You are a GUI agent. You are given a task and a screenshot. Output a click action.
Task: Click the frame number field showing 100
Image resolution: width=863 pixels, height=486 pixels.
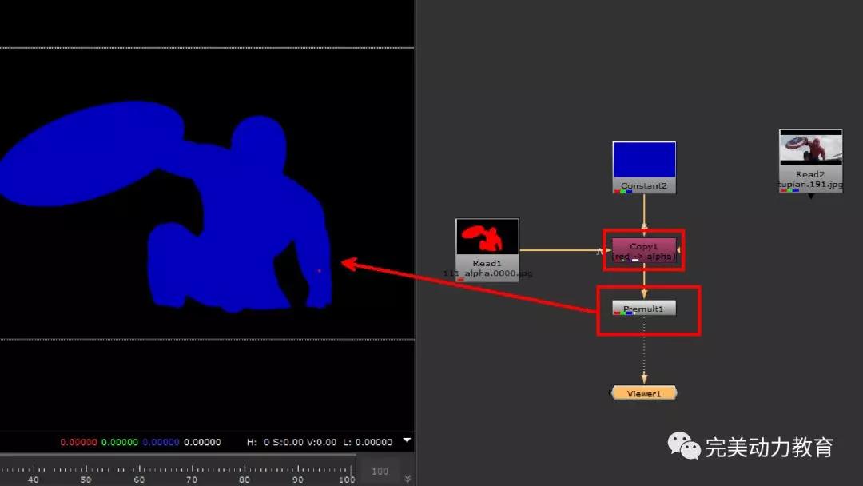(x=380, y=471)
